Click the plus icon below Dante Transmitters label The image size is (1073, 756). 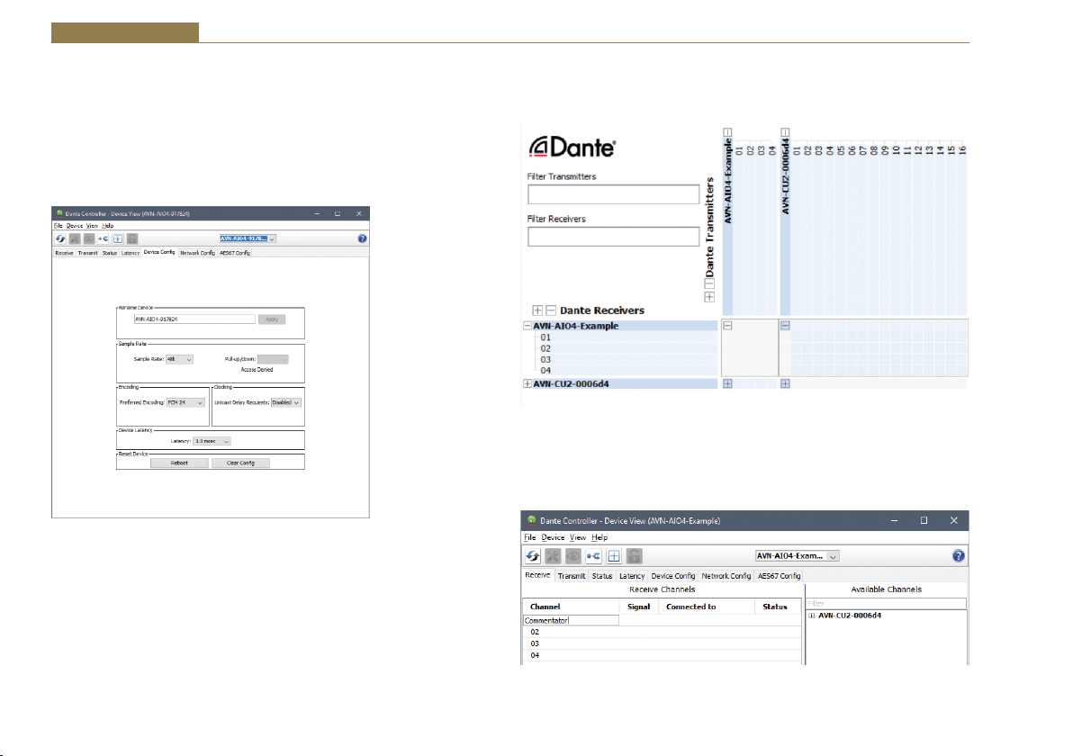pyautogui.click(x=709, y=297)
